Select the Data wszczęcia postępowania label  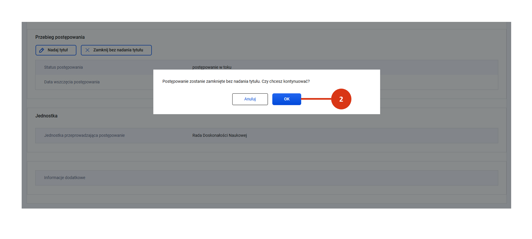pos(72,82)
